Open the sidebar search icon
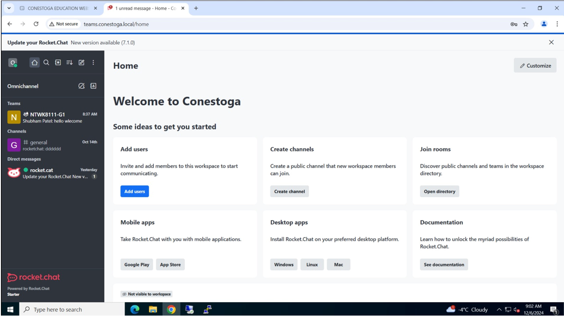Image resolution: width=564 pixels, height=316 pixels. 46,63
